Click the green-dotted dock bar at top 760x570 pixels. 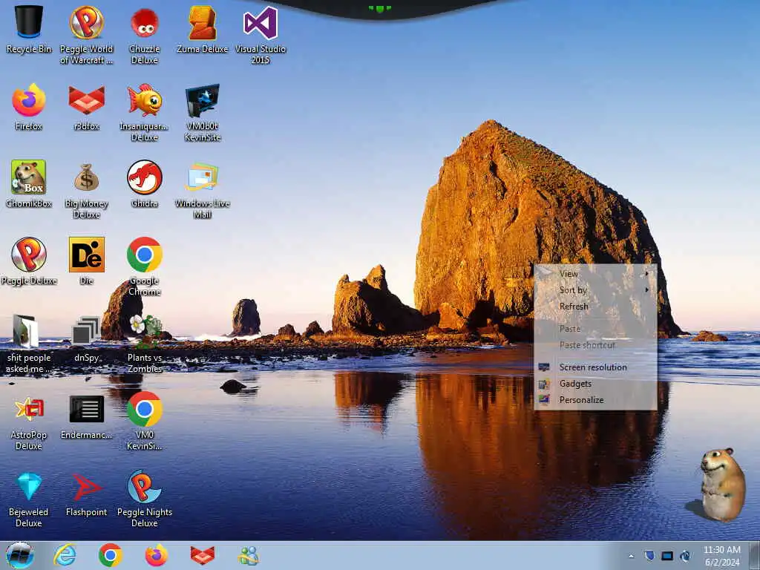pos(379,8)
